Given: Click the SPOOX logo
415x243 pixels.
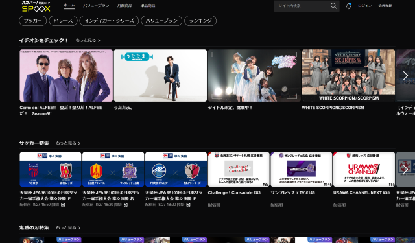Looking at the screenshot, I should [36, 6].
